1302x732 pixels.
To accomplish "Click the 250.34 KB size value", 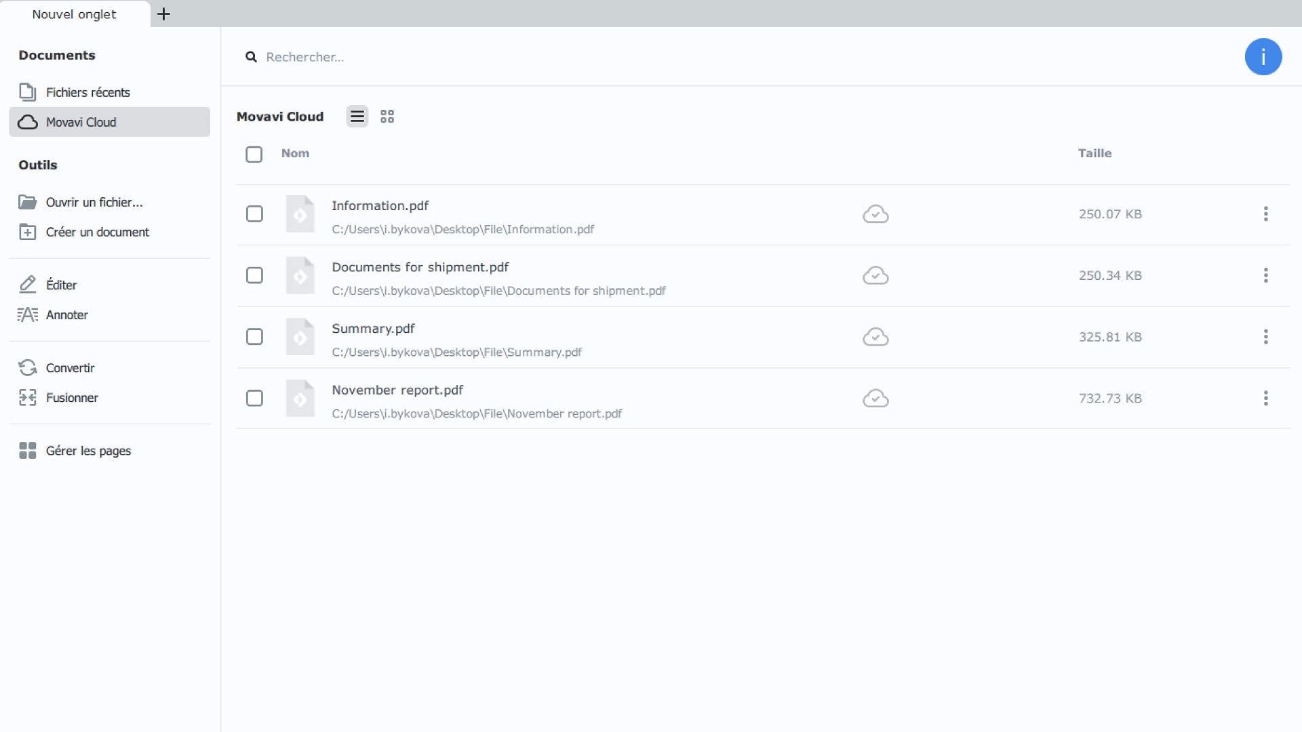I will [x=1110, y=275].
